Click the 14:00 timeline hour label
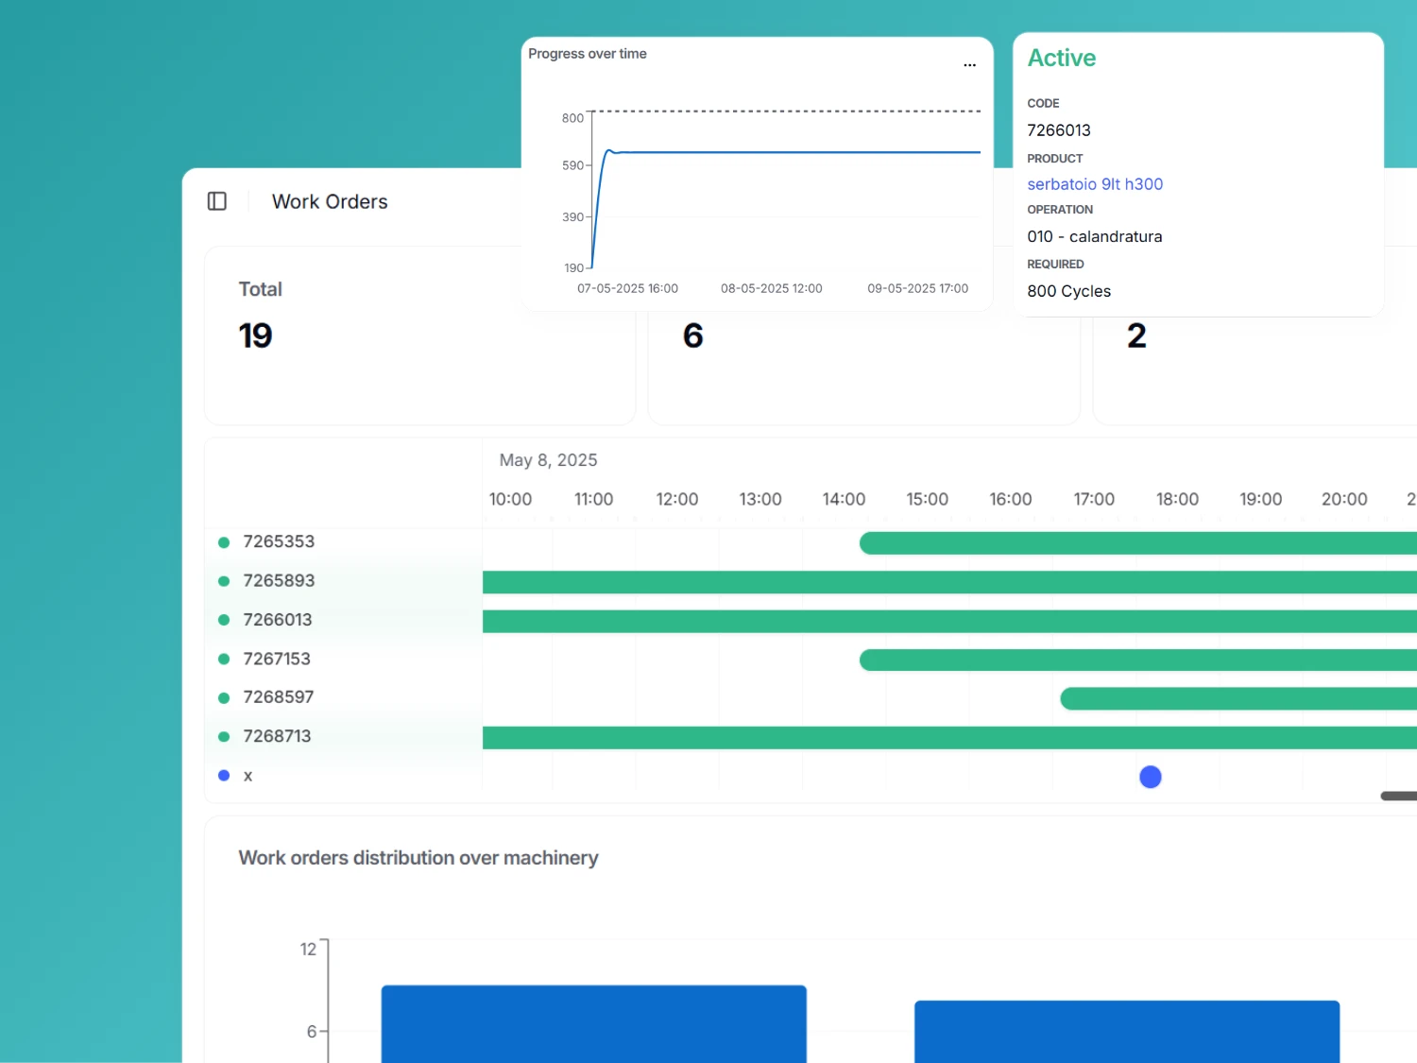Screen dimensions: 1417x1063 844,499
